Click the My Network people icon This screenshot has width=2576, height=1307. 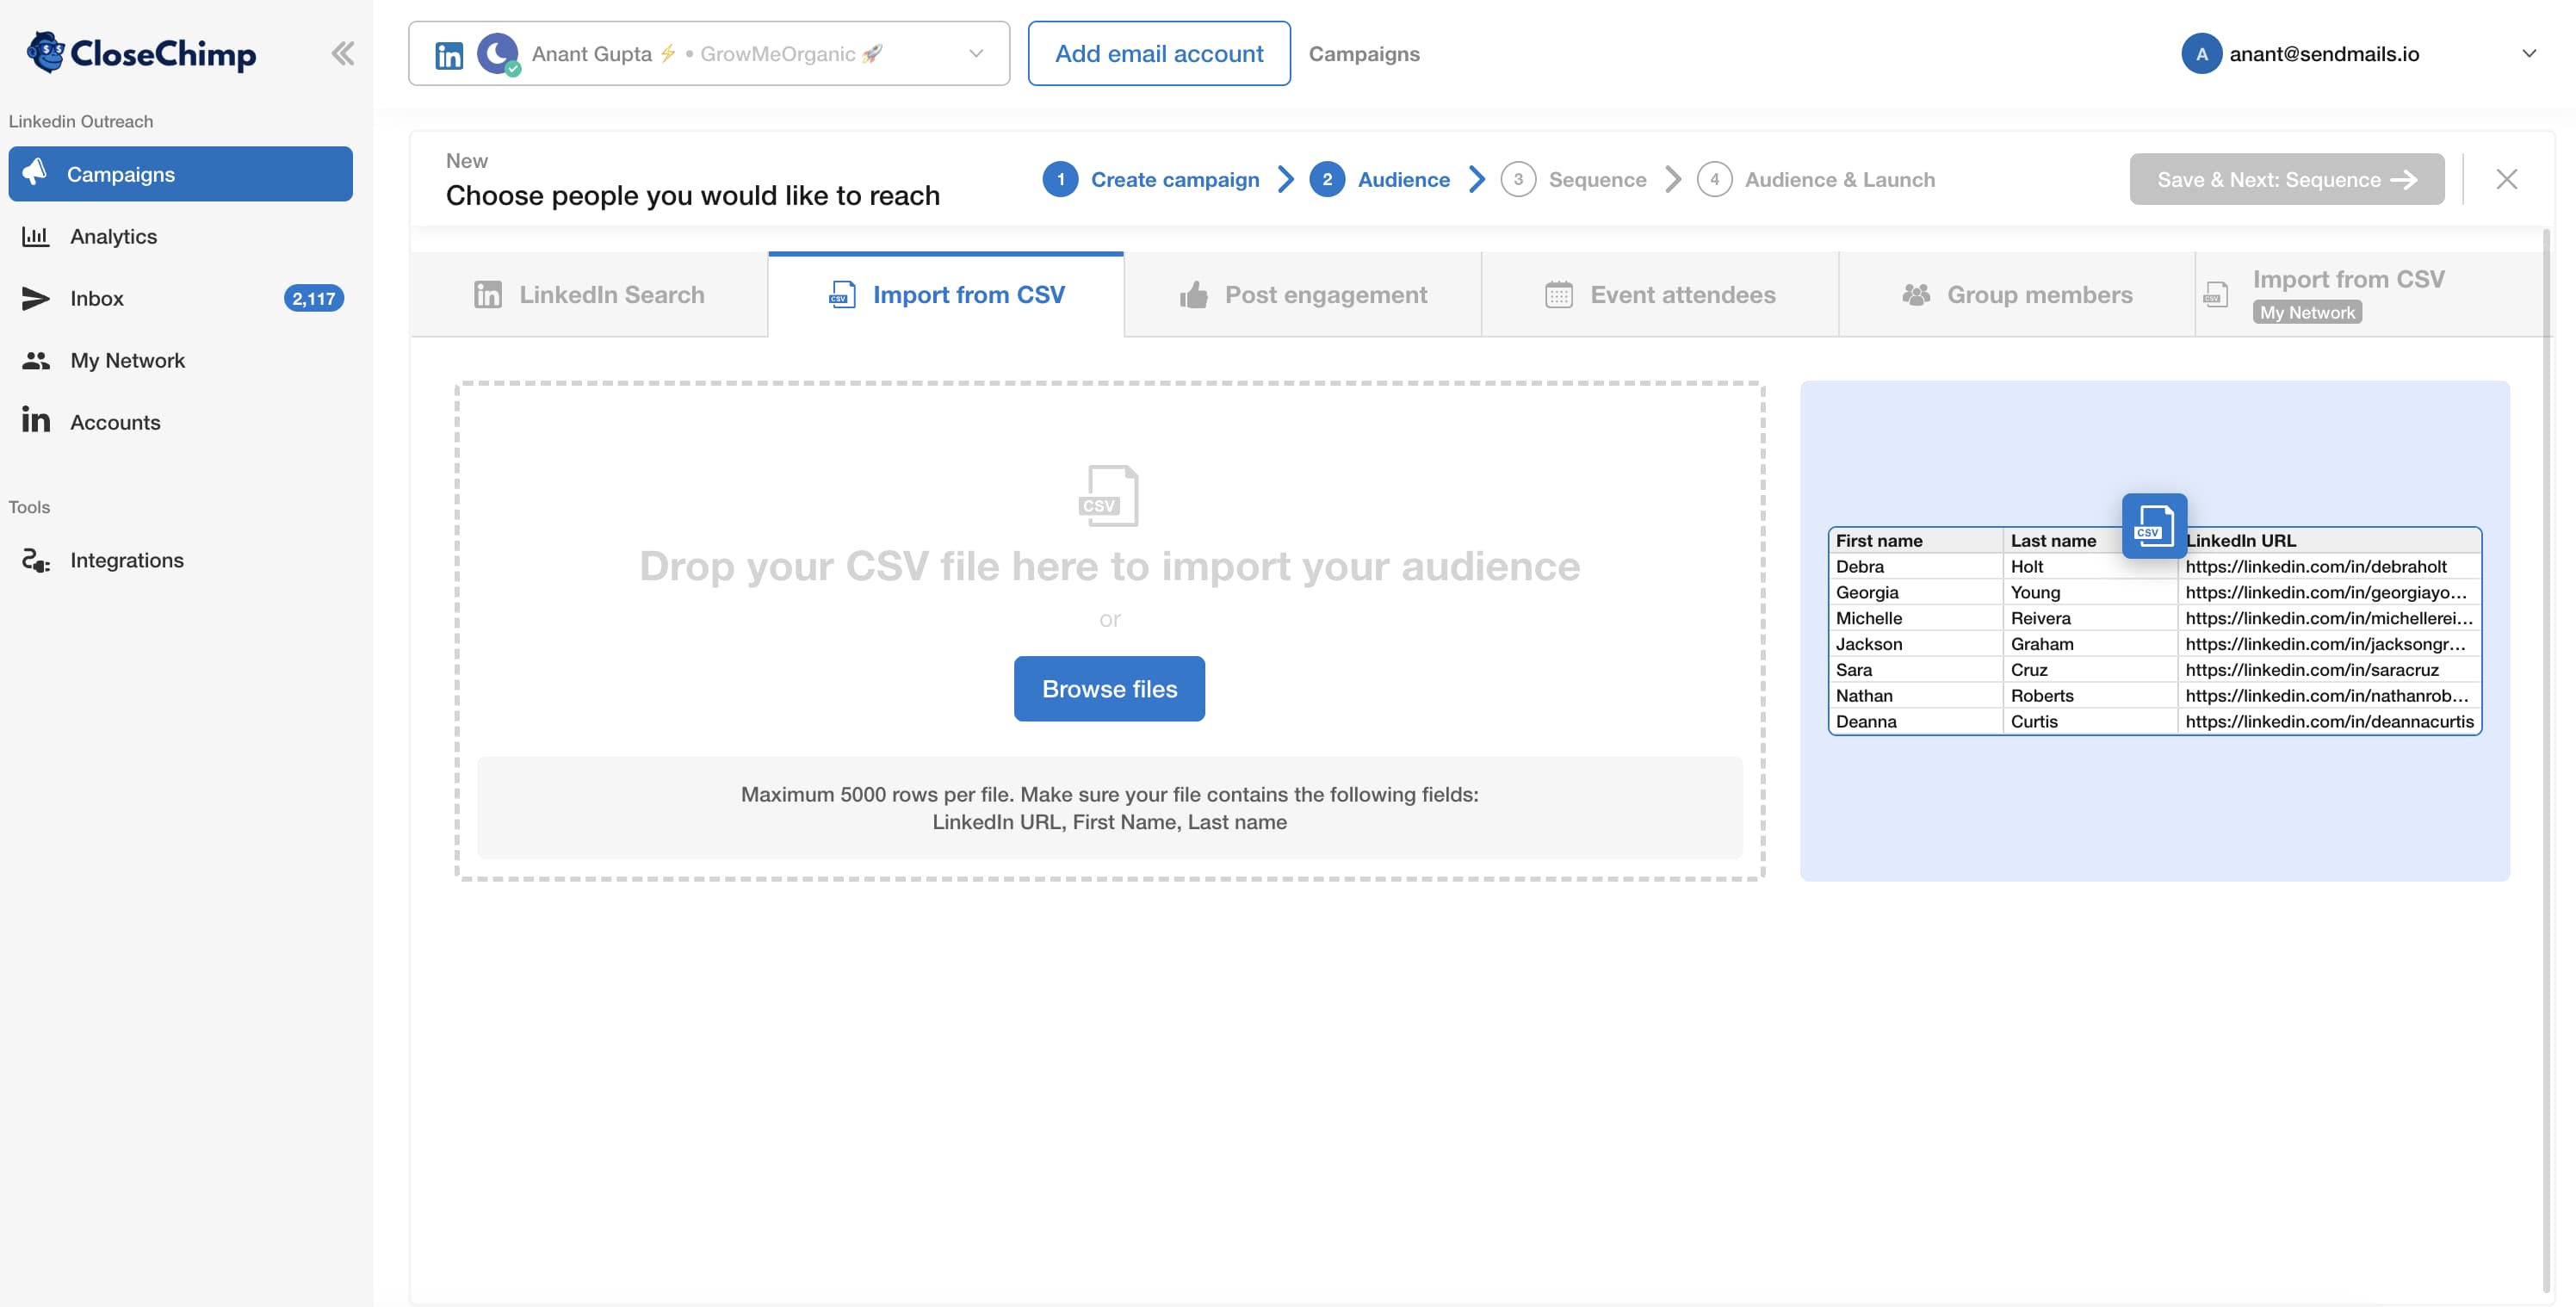click(35, 360)
